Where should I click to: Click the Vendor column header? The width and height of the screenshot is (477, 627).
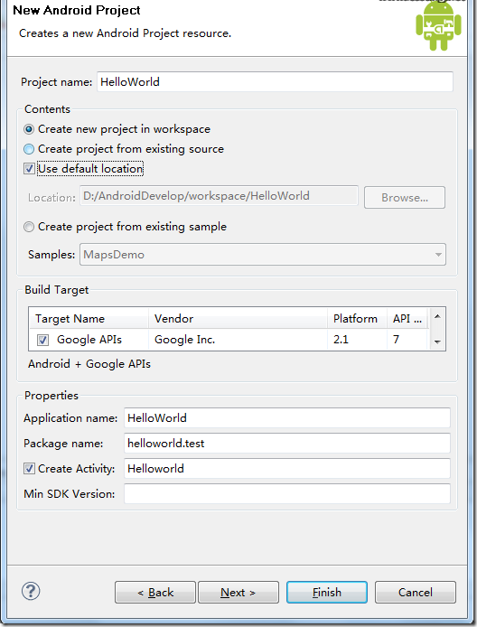[238, 319]
